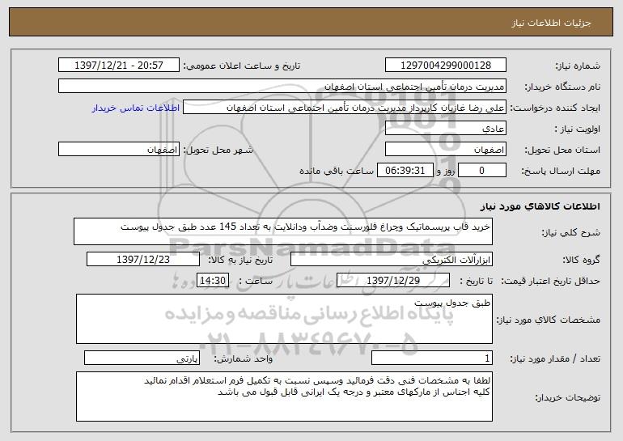
Task: Click the جزئیات اطلاعات نیاز header title
Action: 551,23
